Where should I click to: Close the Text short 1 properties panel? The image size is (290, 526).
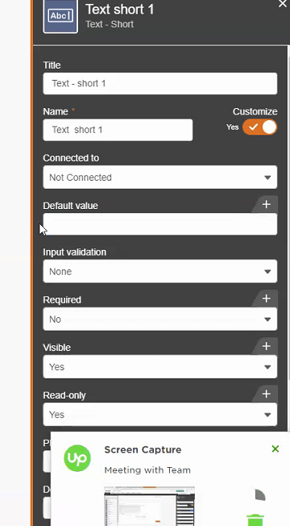click(x=283, y=3)
